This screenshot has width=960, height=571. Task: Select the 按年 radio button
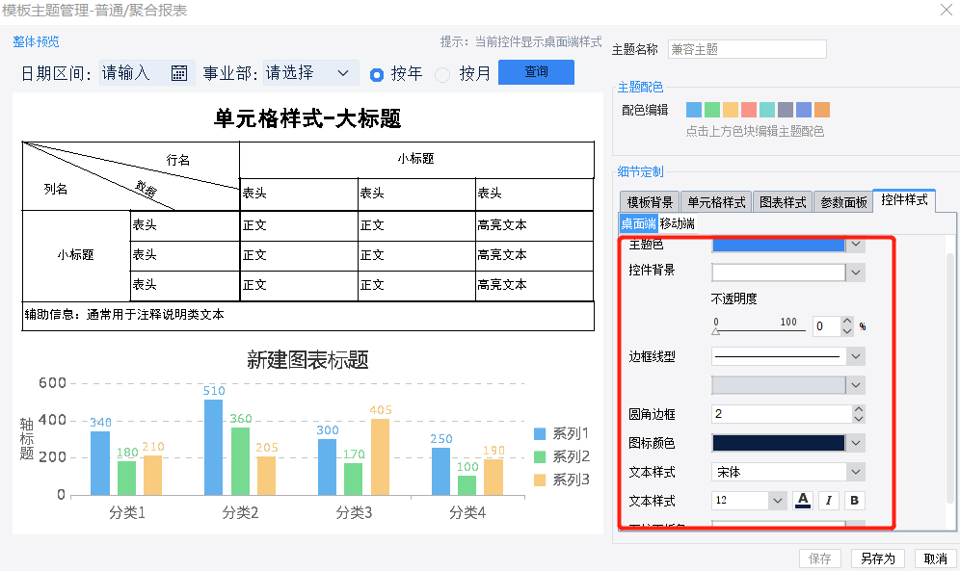click(x=377, y=74)
